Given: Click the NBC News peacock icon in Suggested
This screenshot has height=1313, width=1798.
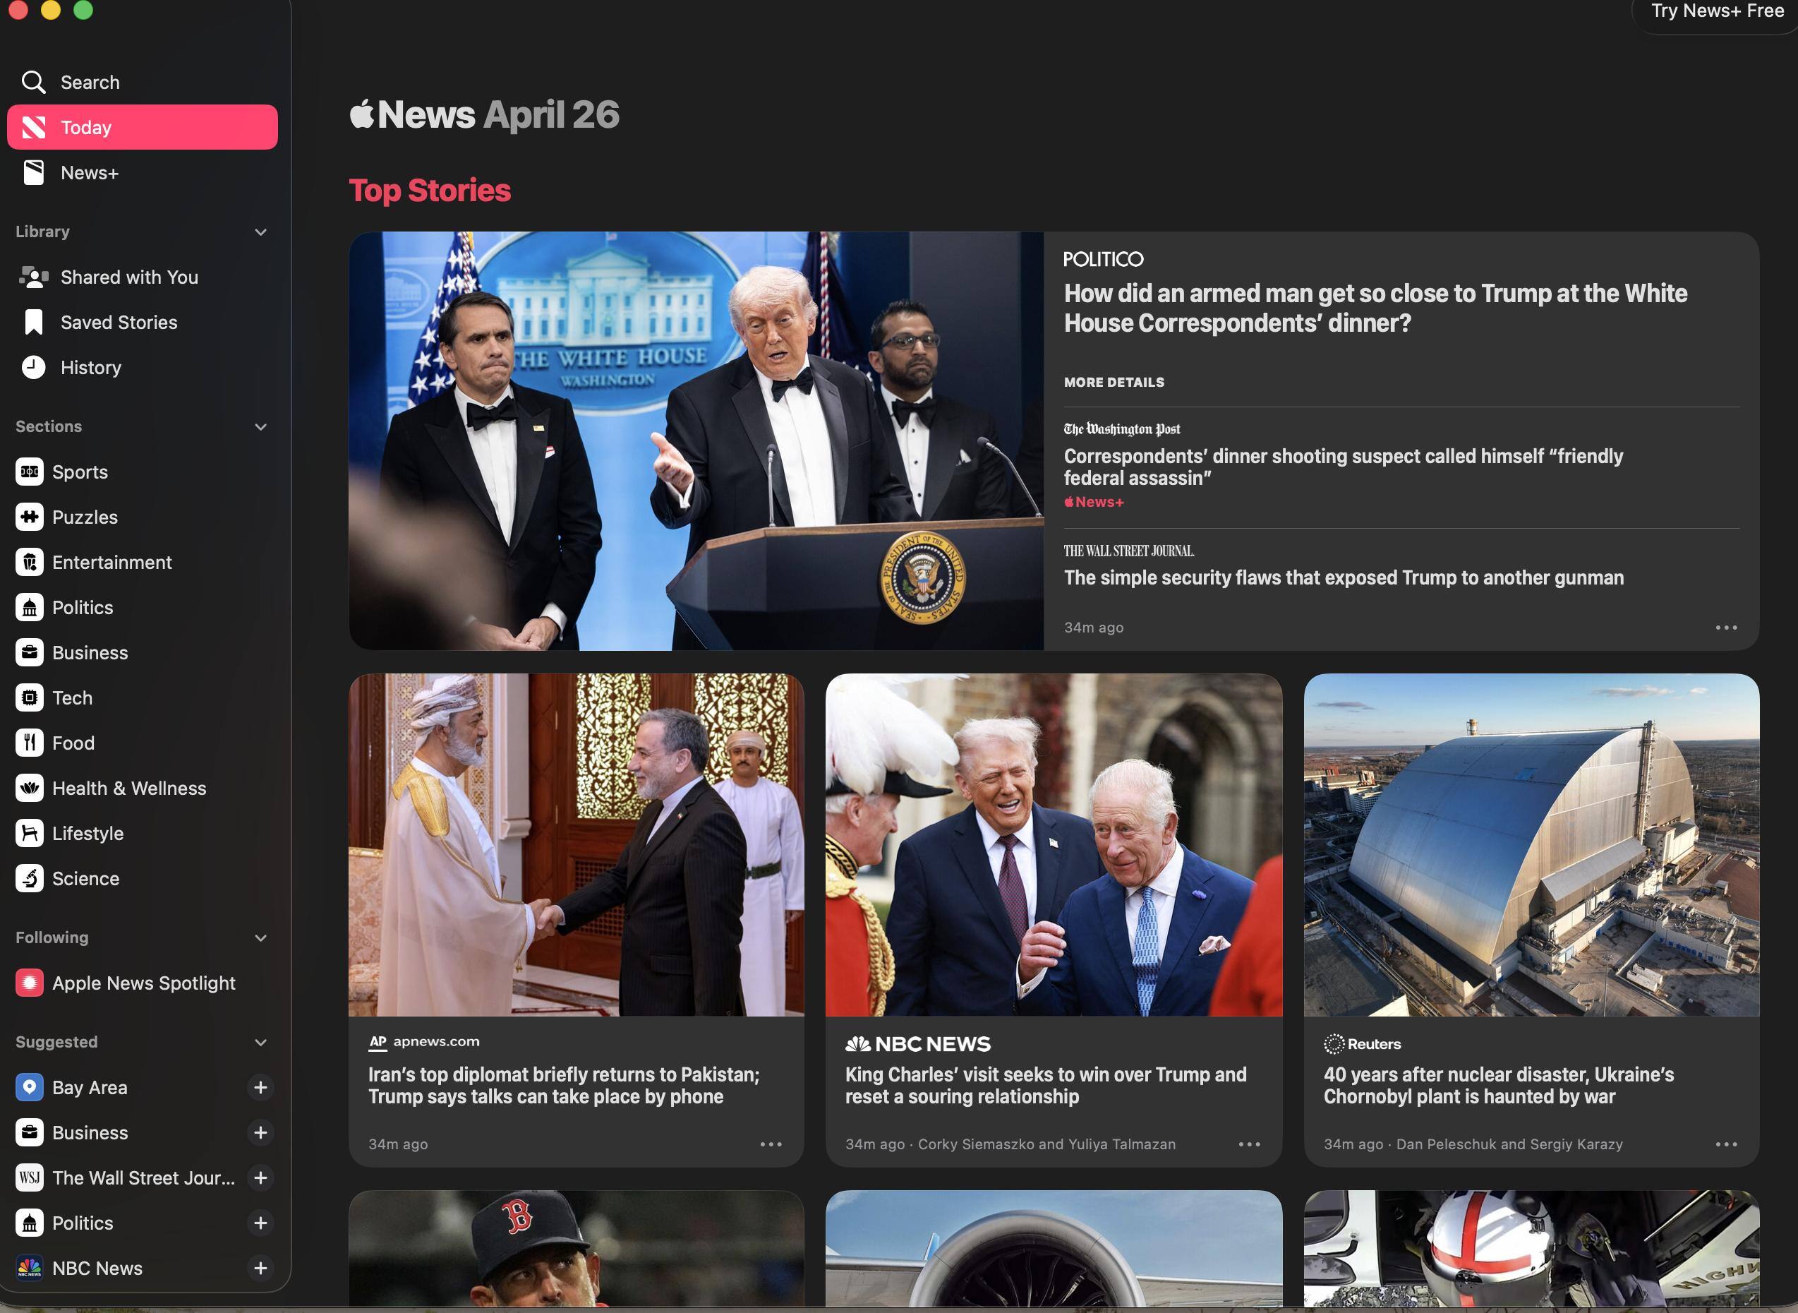Looking at the screenshot, I should pos(30,1269).
